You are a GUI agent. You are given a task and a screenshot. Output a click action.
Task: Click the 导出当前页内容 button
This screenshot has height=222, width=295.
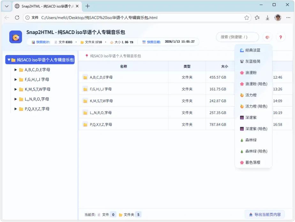pos(265,215)
